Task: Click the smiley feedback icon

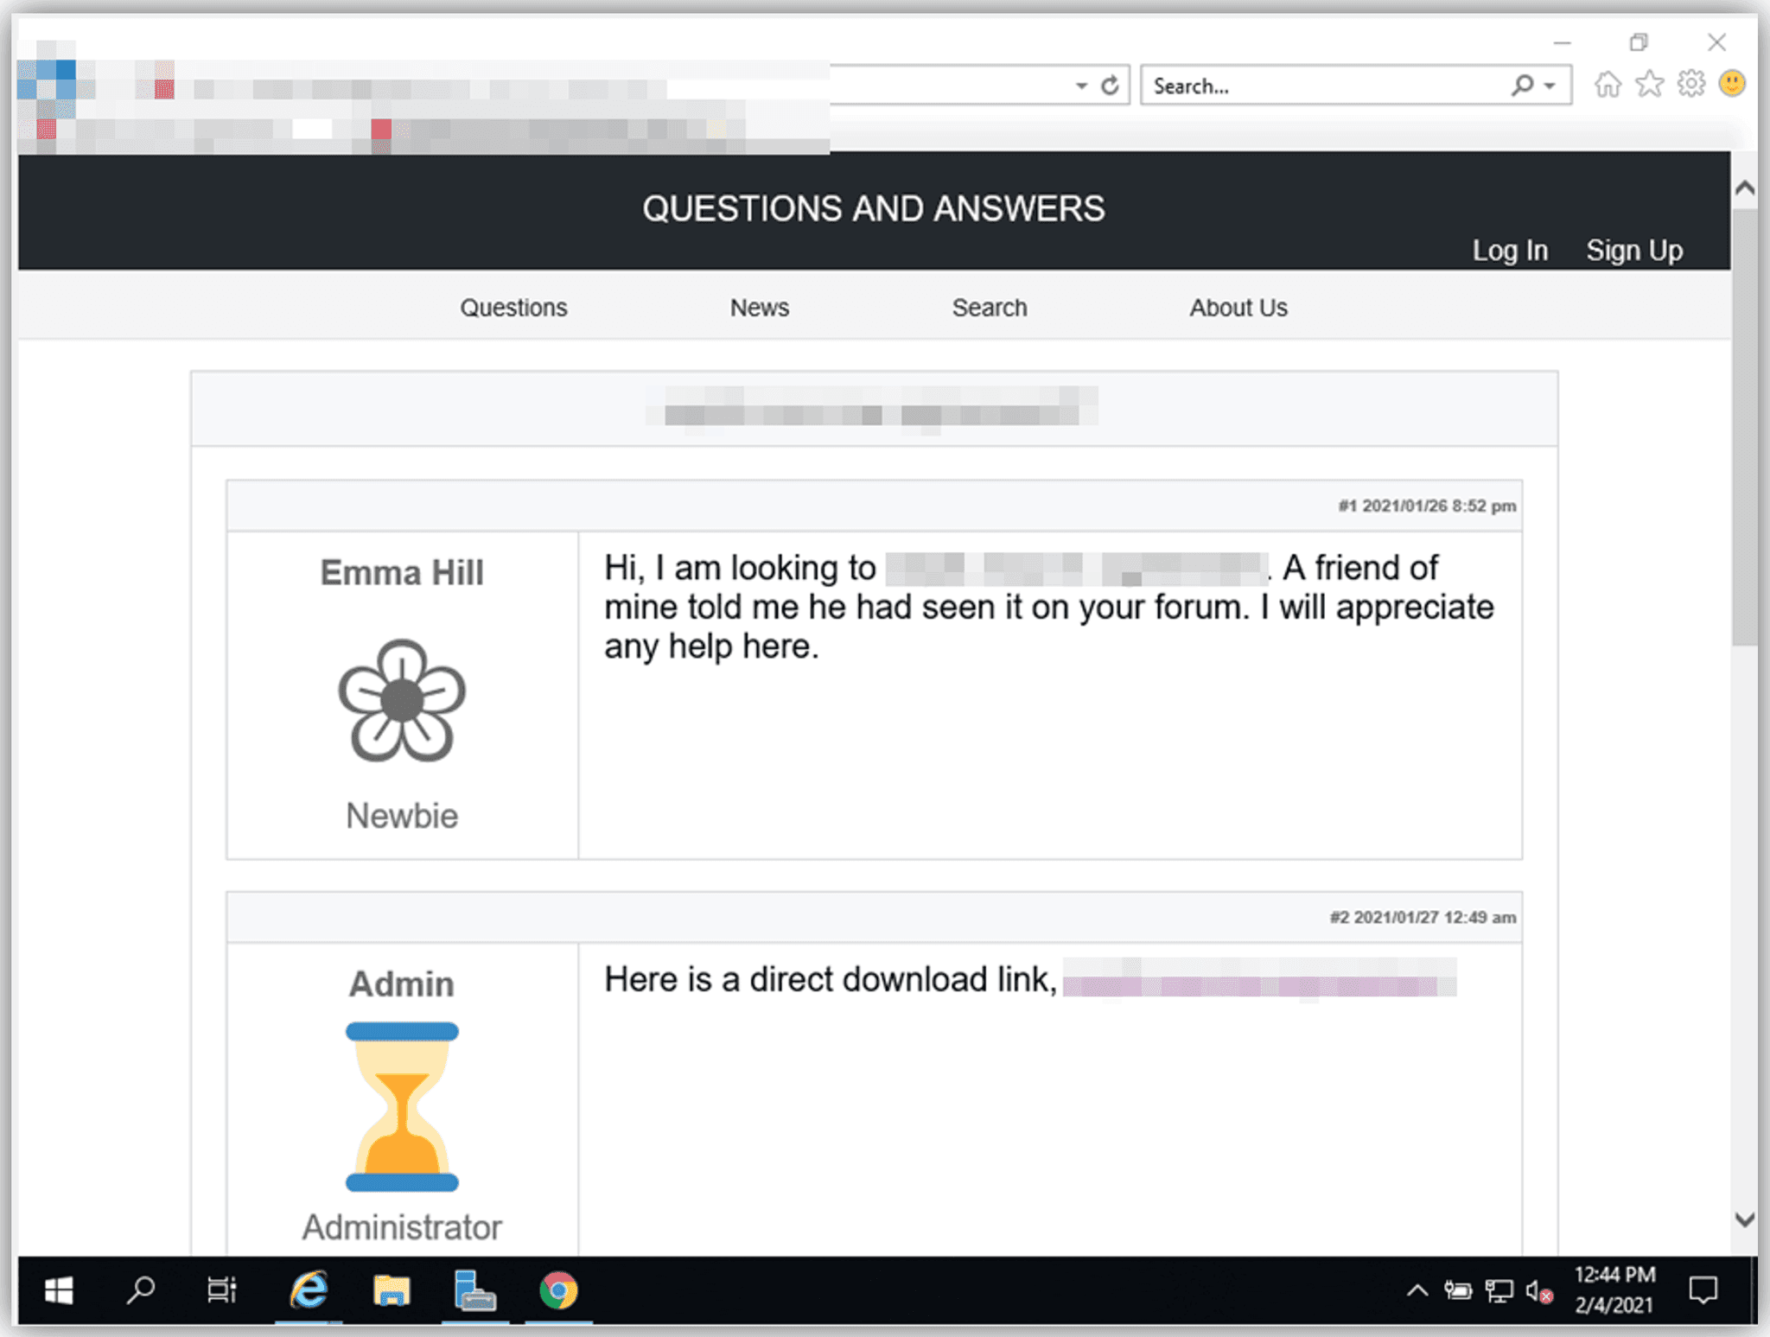Action: pos(1732,84)
